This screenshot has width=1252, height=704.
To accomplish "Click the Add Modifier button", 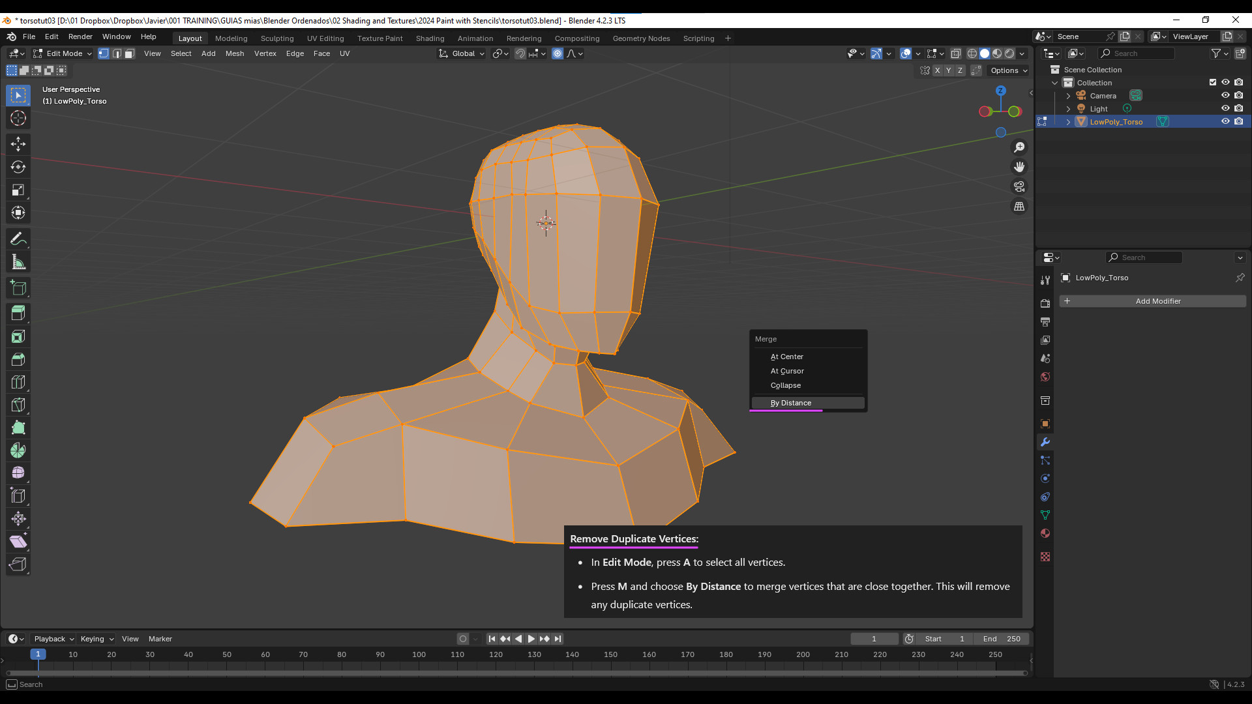I will (1152, 301).
